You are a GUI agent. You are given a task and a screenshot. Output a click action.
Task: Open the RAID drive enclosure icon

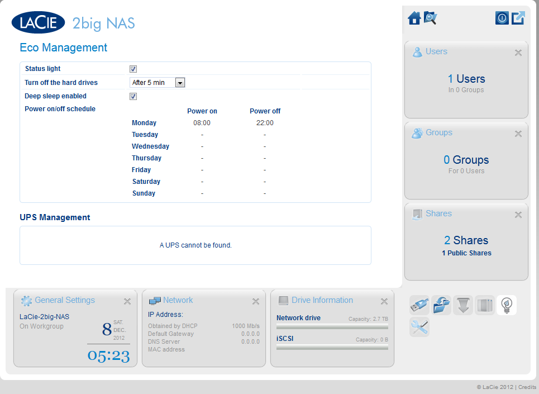(x=485, y=305)
